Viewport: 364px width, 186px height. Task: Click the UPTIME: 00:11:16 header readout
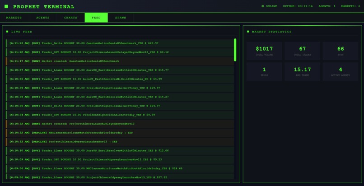tap(298, 6)
